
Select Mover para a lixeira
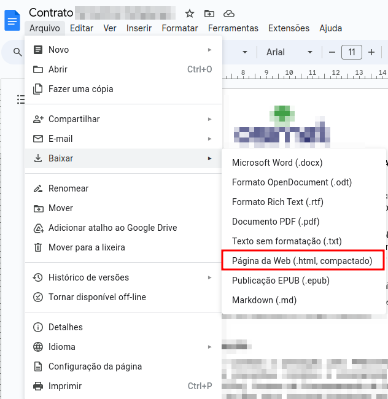[87, 247]
